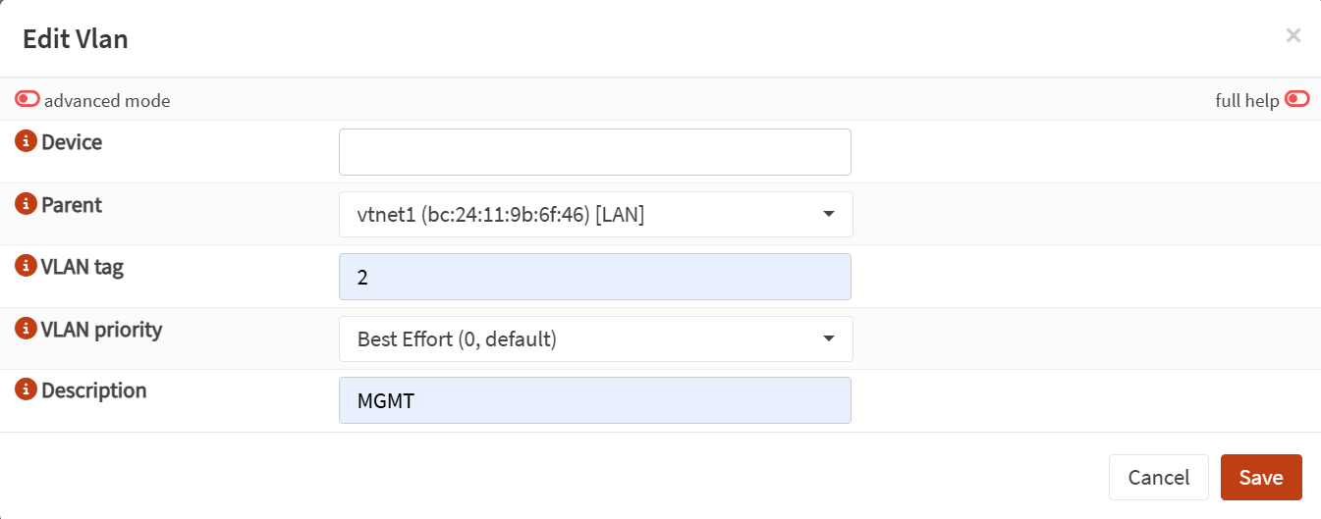1321x519 pixels.
Task: Click into the VLAN tag field
Action: pos(595,277)
